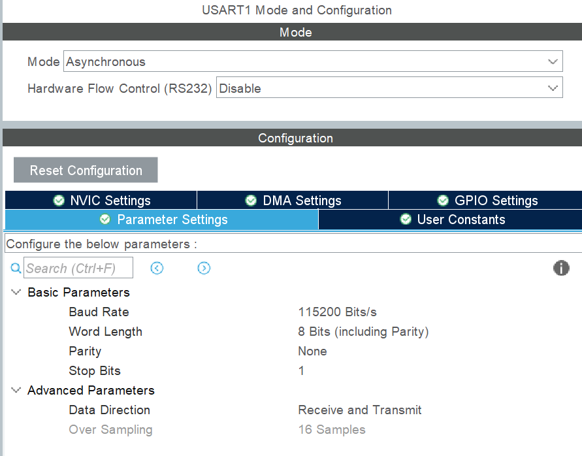Switch to GPIO Settings tab
The height and width of the screenshot is (456, 582).
click(485, 201)
